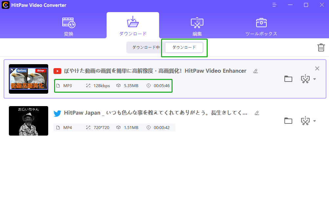329x205 pixels.
Task: Click the MP4 format label
Action: (68, 127)
